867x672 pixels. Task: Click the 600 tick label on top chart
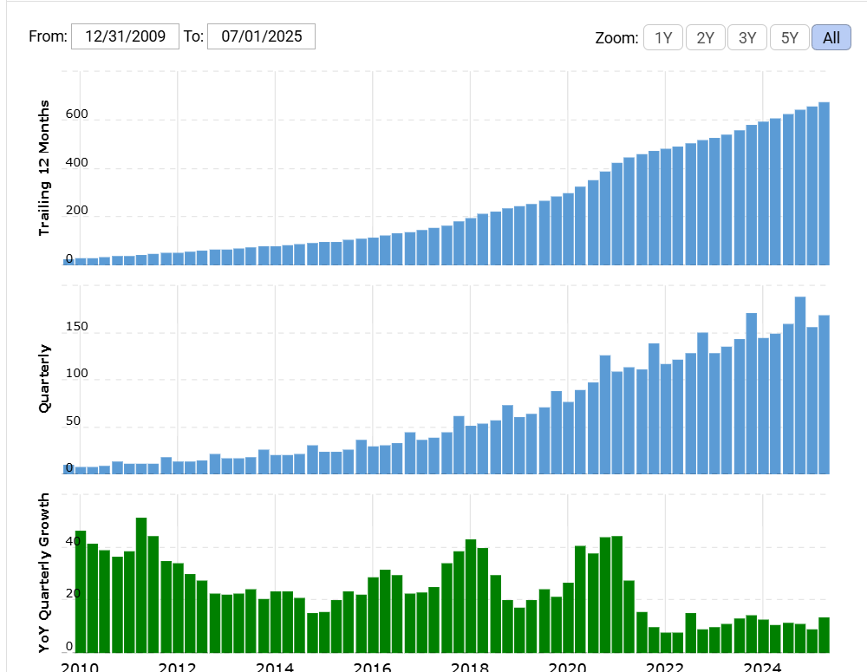coord(77,114)
